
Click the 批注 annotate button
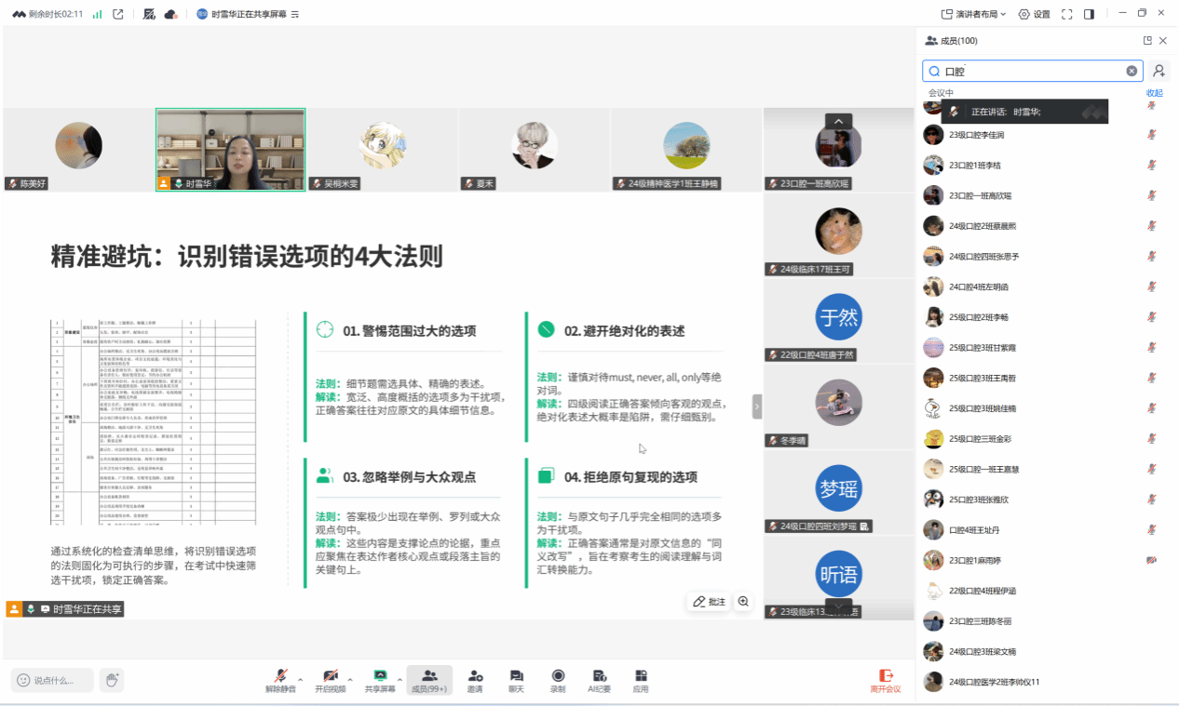click(709, 602)
